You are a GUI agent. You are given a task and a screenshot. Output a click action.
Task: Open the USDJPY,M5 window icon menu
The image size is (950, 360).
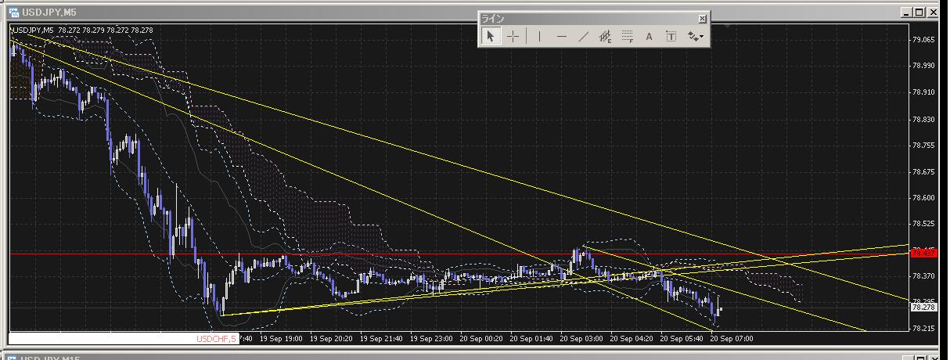[13, 13]
